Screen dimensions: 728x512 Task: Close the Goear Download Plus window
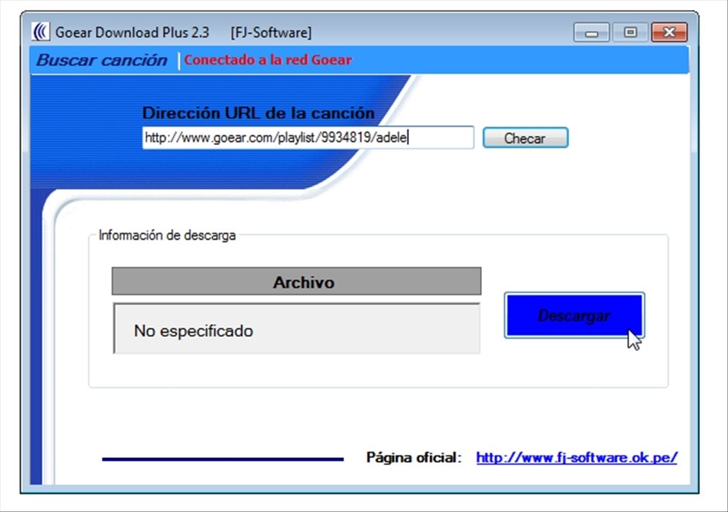pyautogui.click(x=669, y=33)
